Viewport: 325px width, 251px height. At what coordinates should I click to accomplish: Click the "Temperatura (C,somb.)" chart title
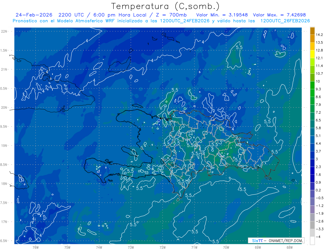(x=165, y=6)
